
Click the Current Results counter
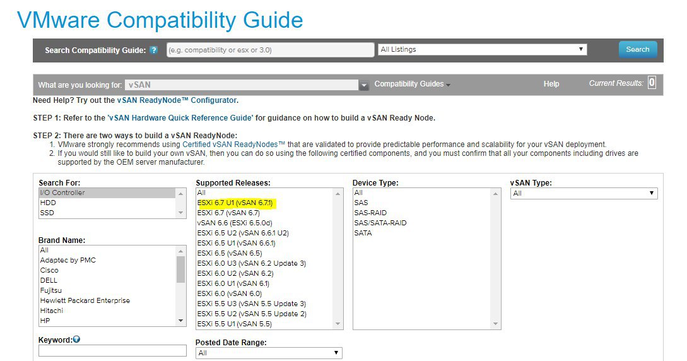652,83
